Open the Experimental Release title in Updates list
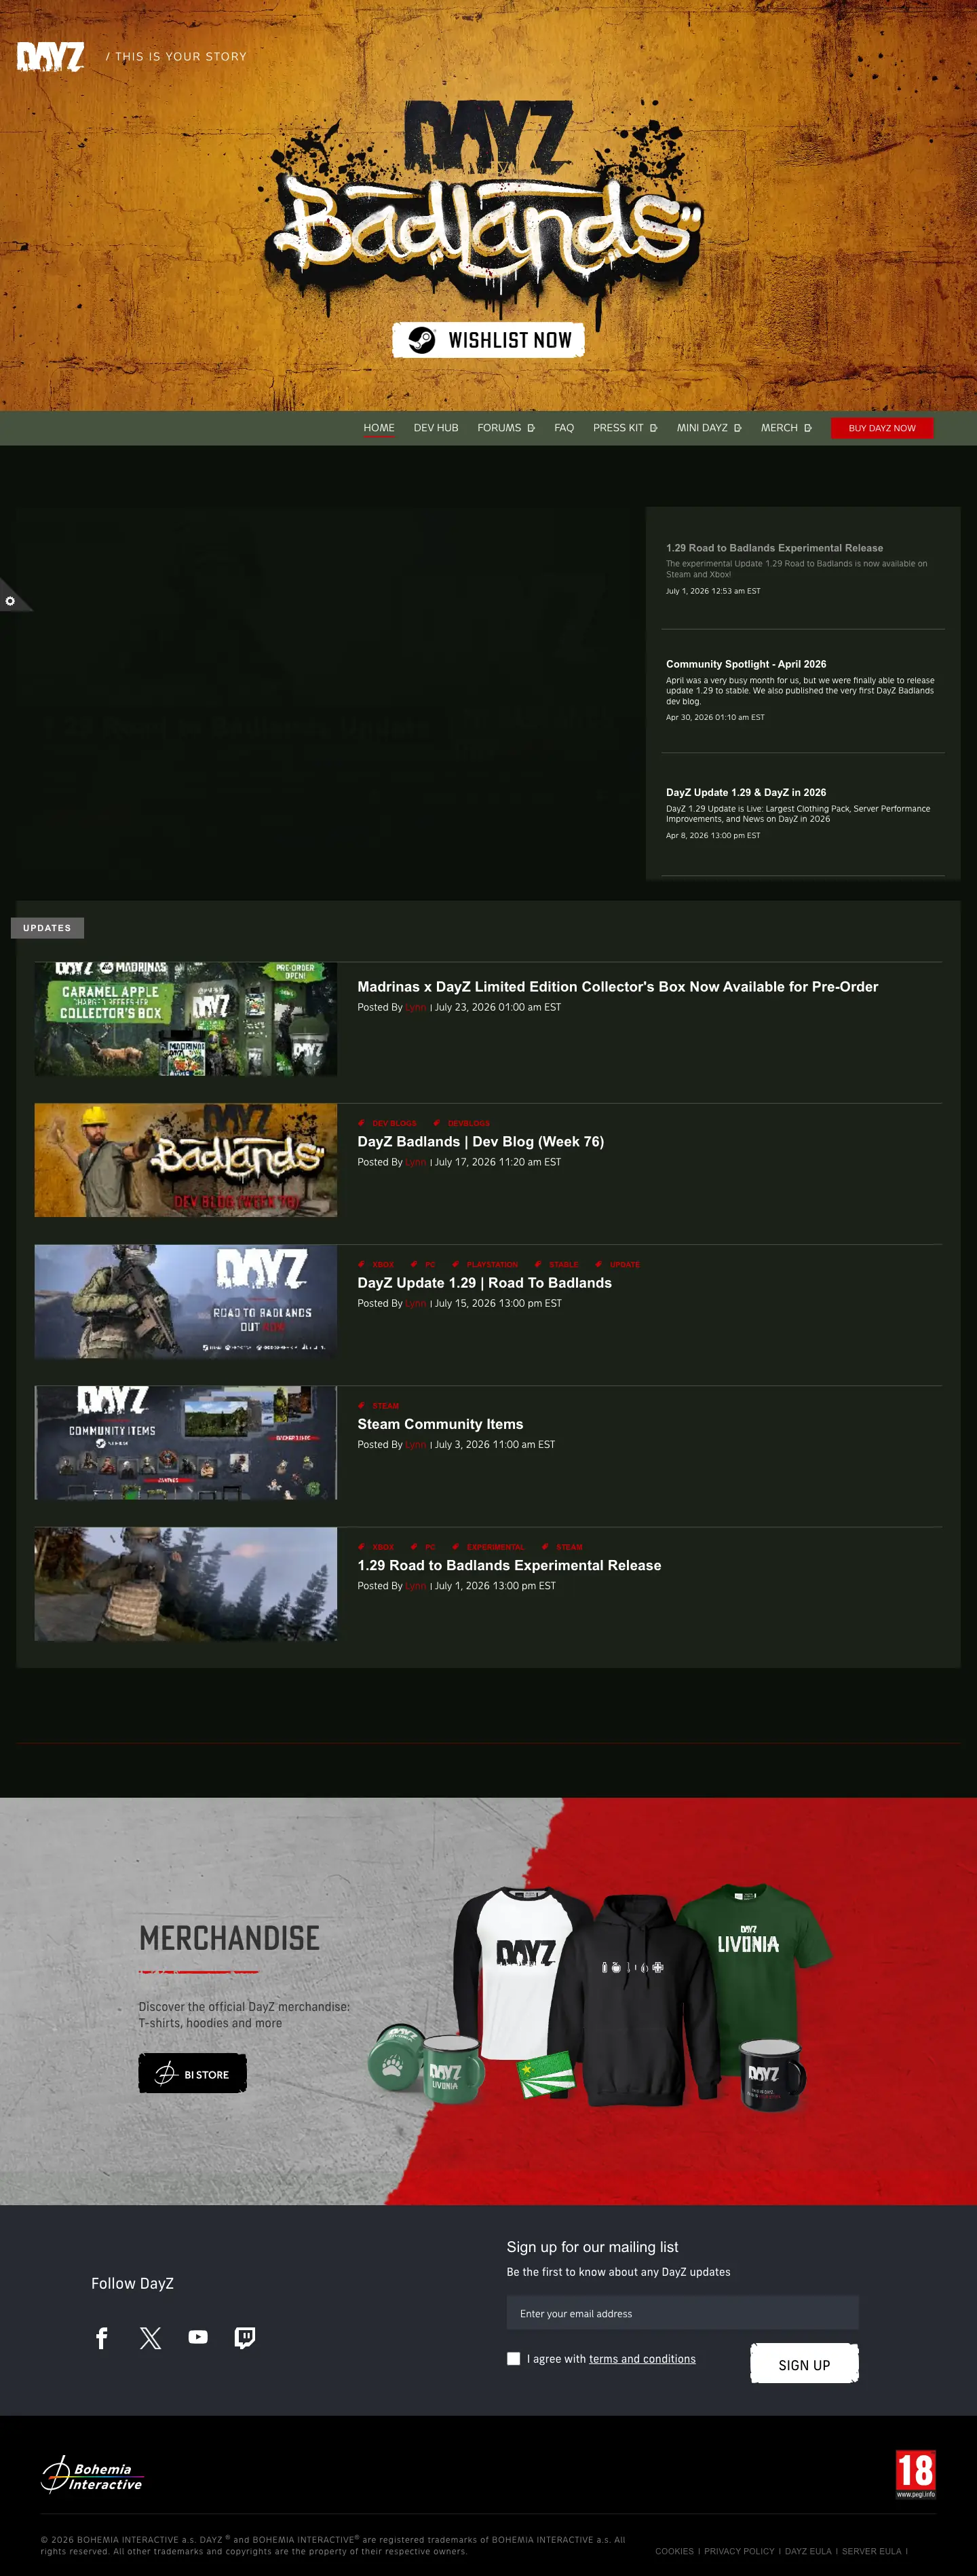The image size is (977, 2576). point(510,1566)
